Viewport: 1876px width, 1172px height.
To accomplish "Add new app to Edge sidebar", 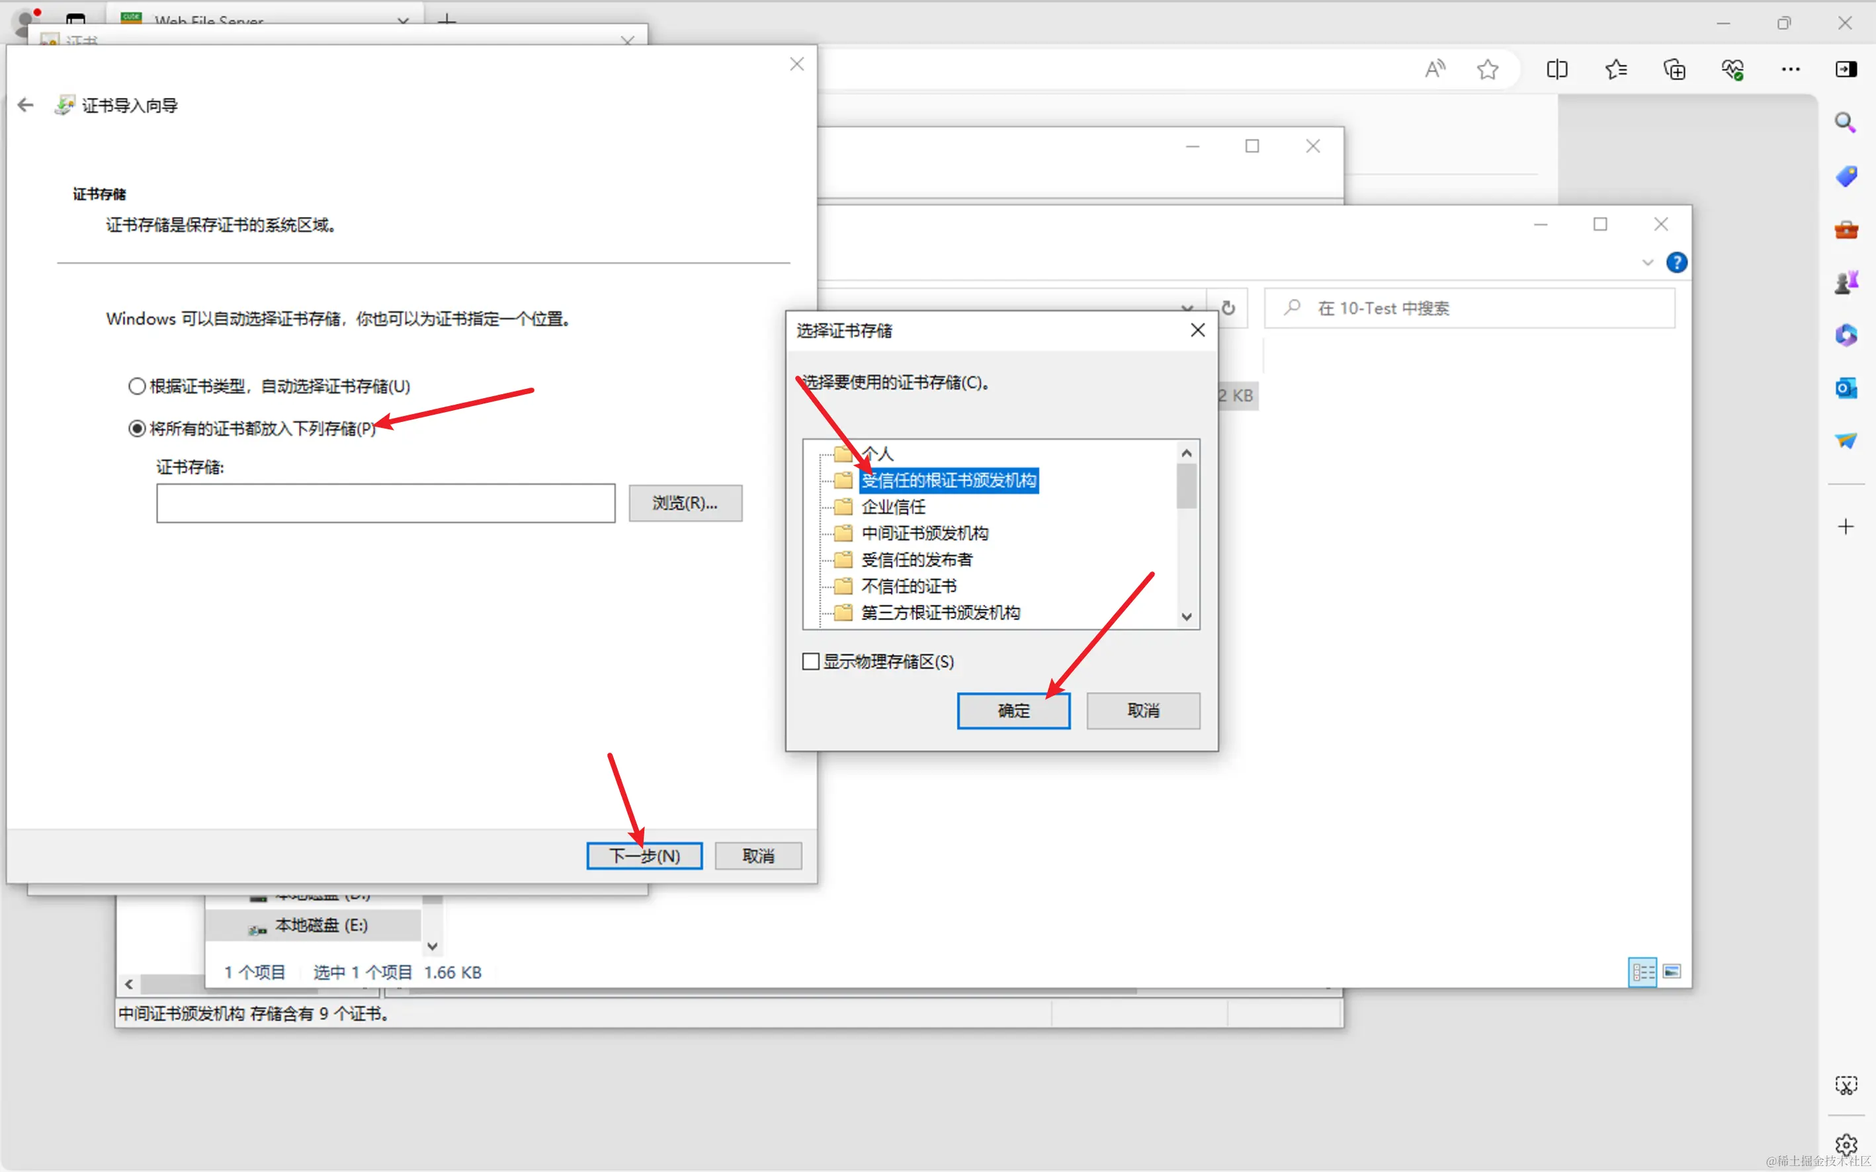I will [x=1846, y=527].
